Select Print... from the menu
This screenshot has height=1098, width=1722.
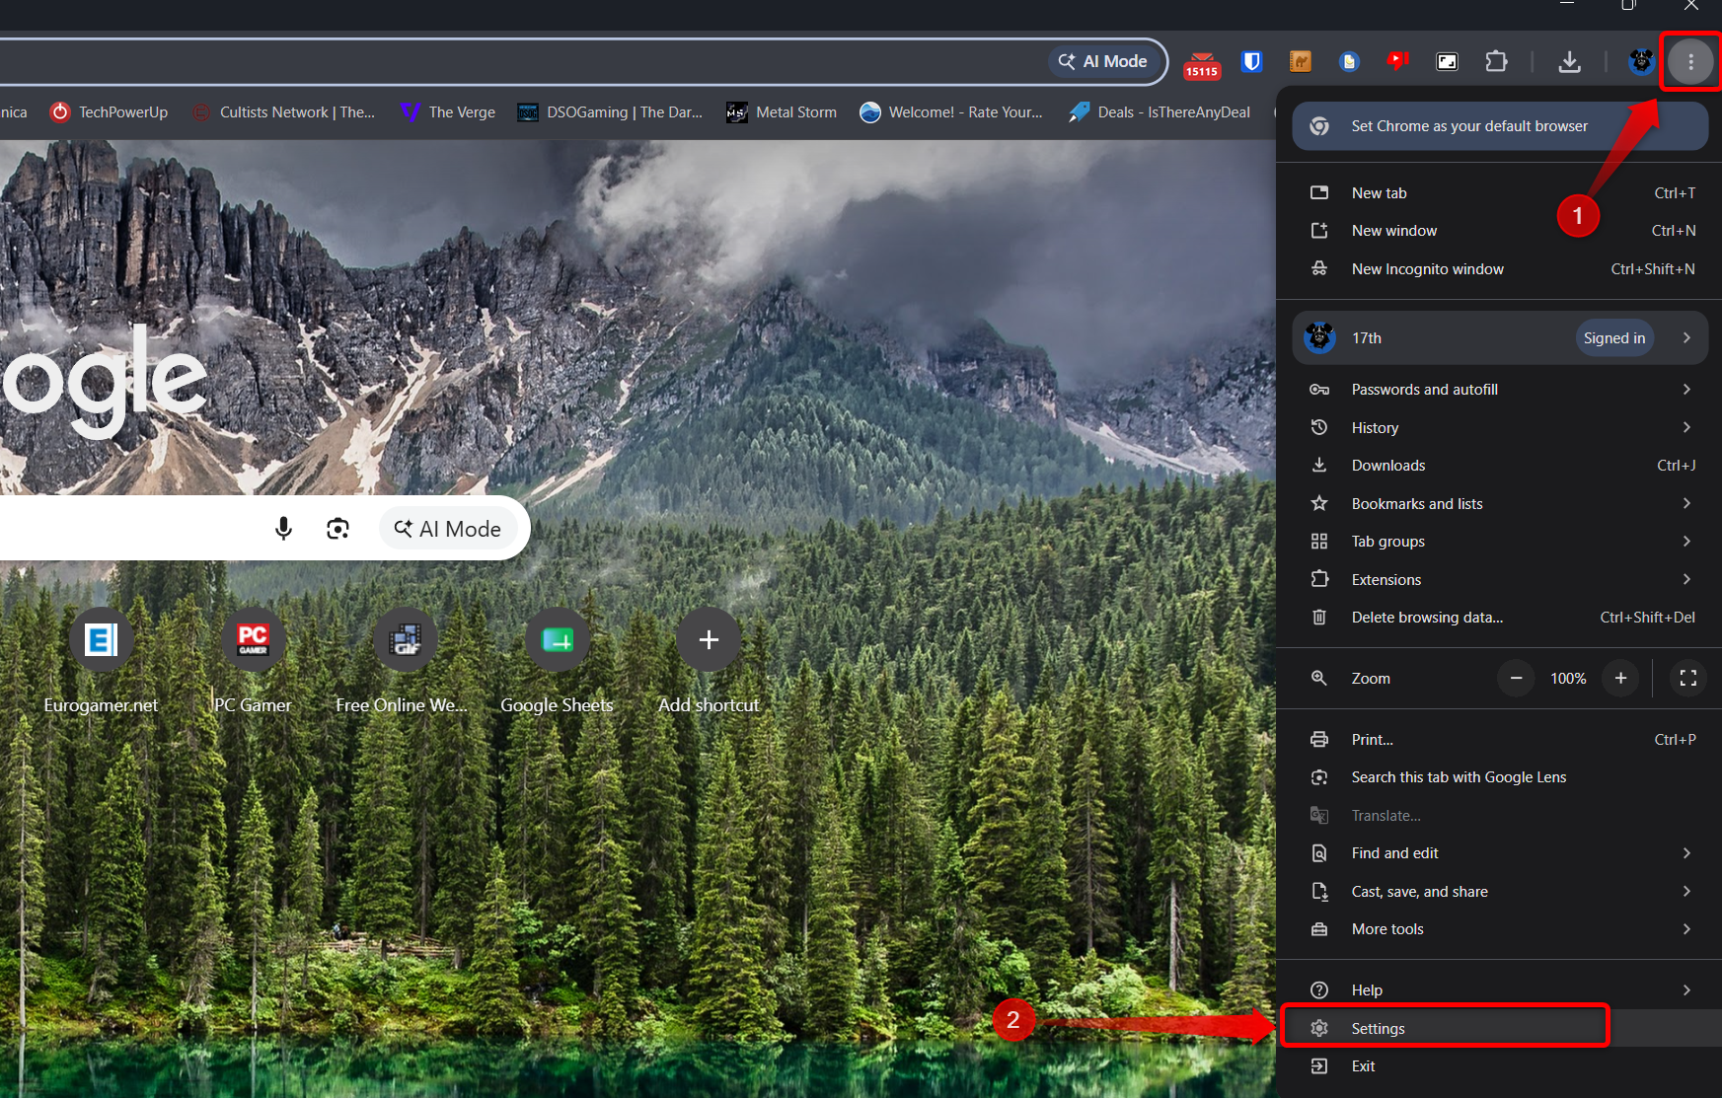pos(1499,739)
